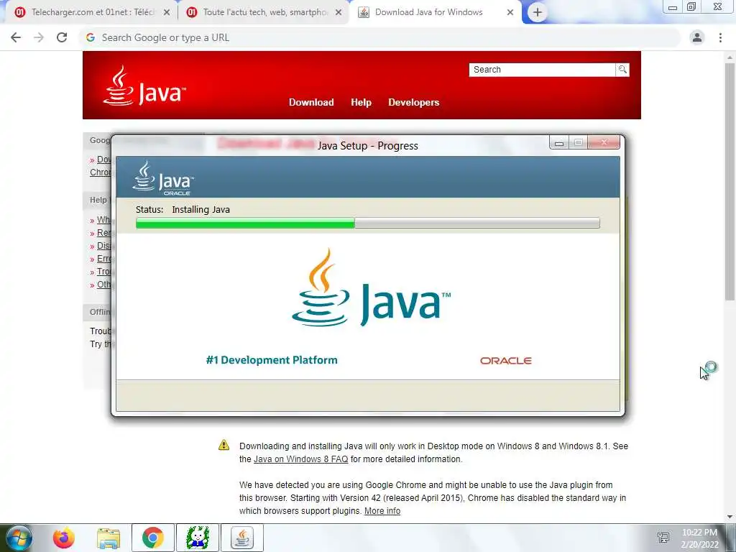Open the More info link
Viewport: 736px width, 552px height.
click(x=382, y=511)
